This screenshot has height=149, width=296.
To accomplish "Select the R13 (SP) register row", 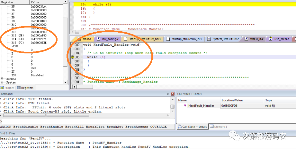I will 32,35.
